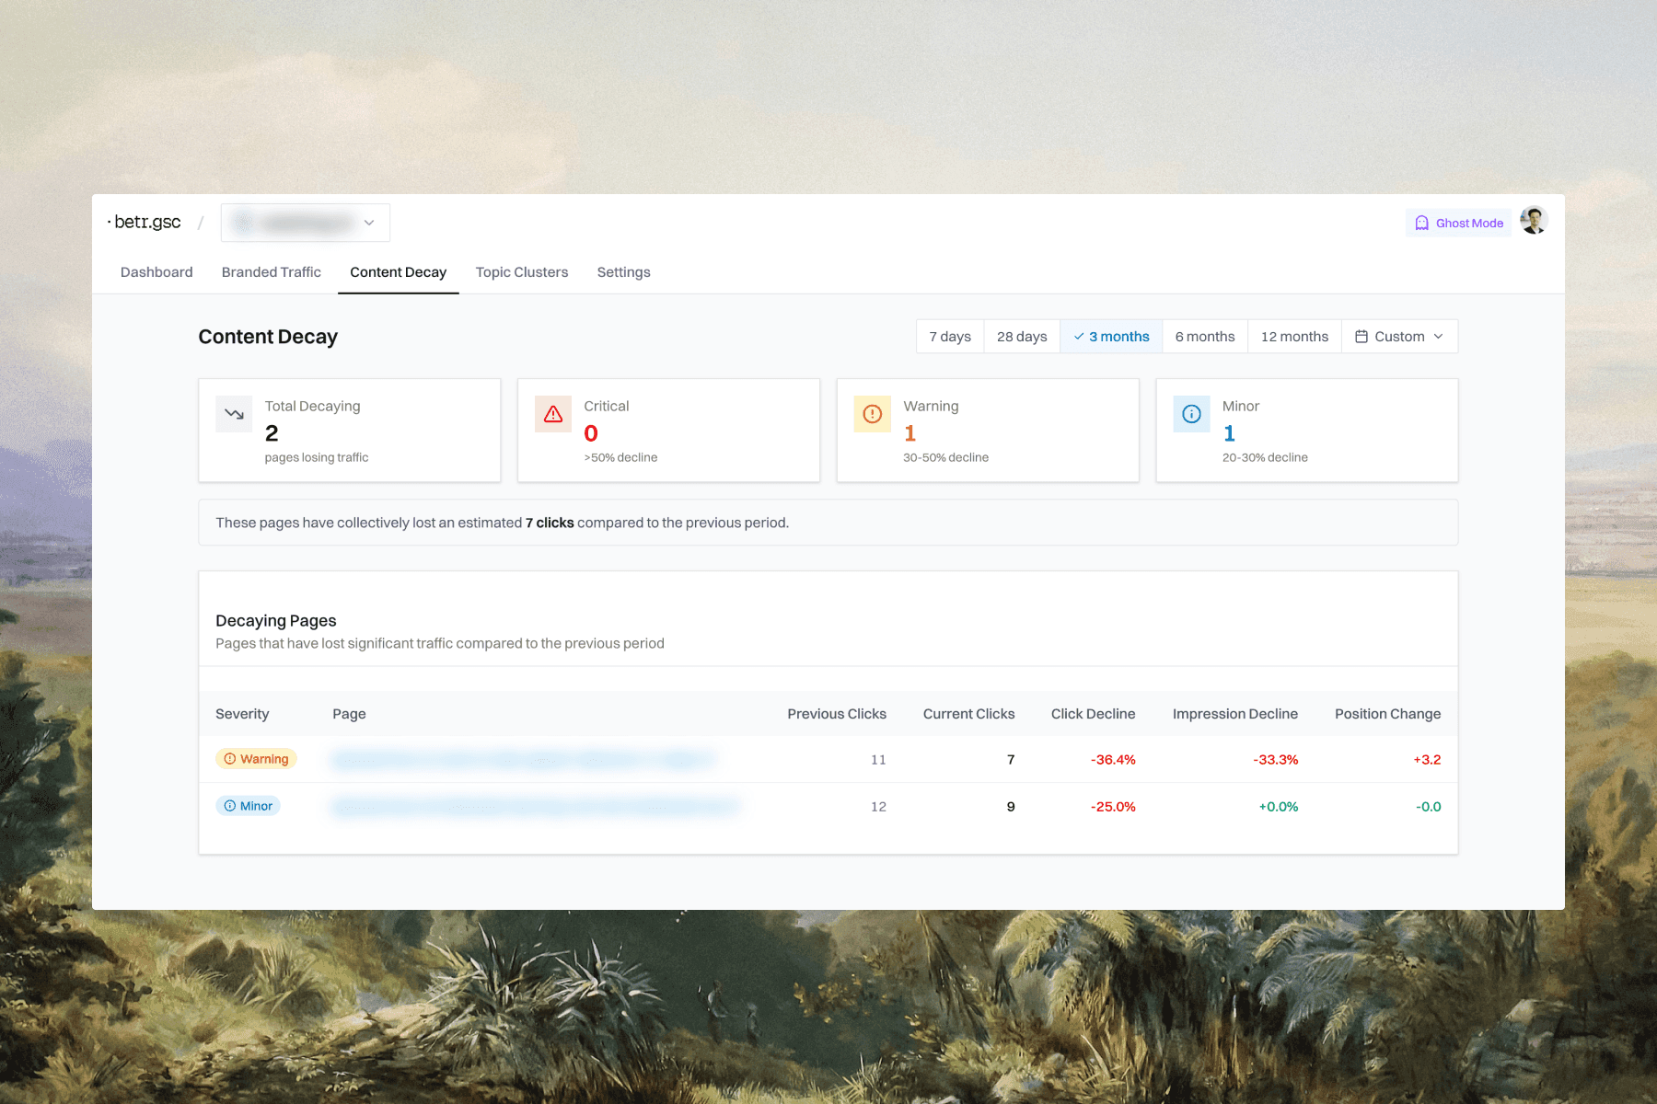The image size is (1657, 1104).
Task: Click the red Critical triangle alert icon
Action: click(x=553, y=414)
